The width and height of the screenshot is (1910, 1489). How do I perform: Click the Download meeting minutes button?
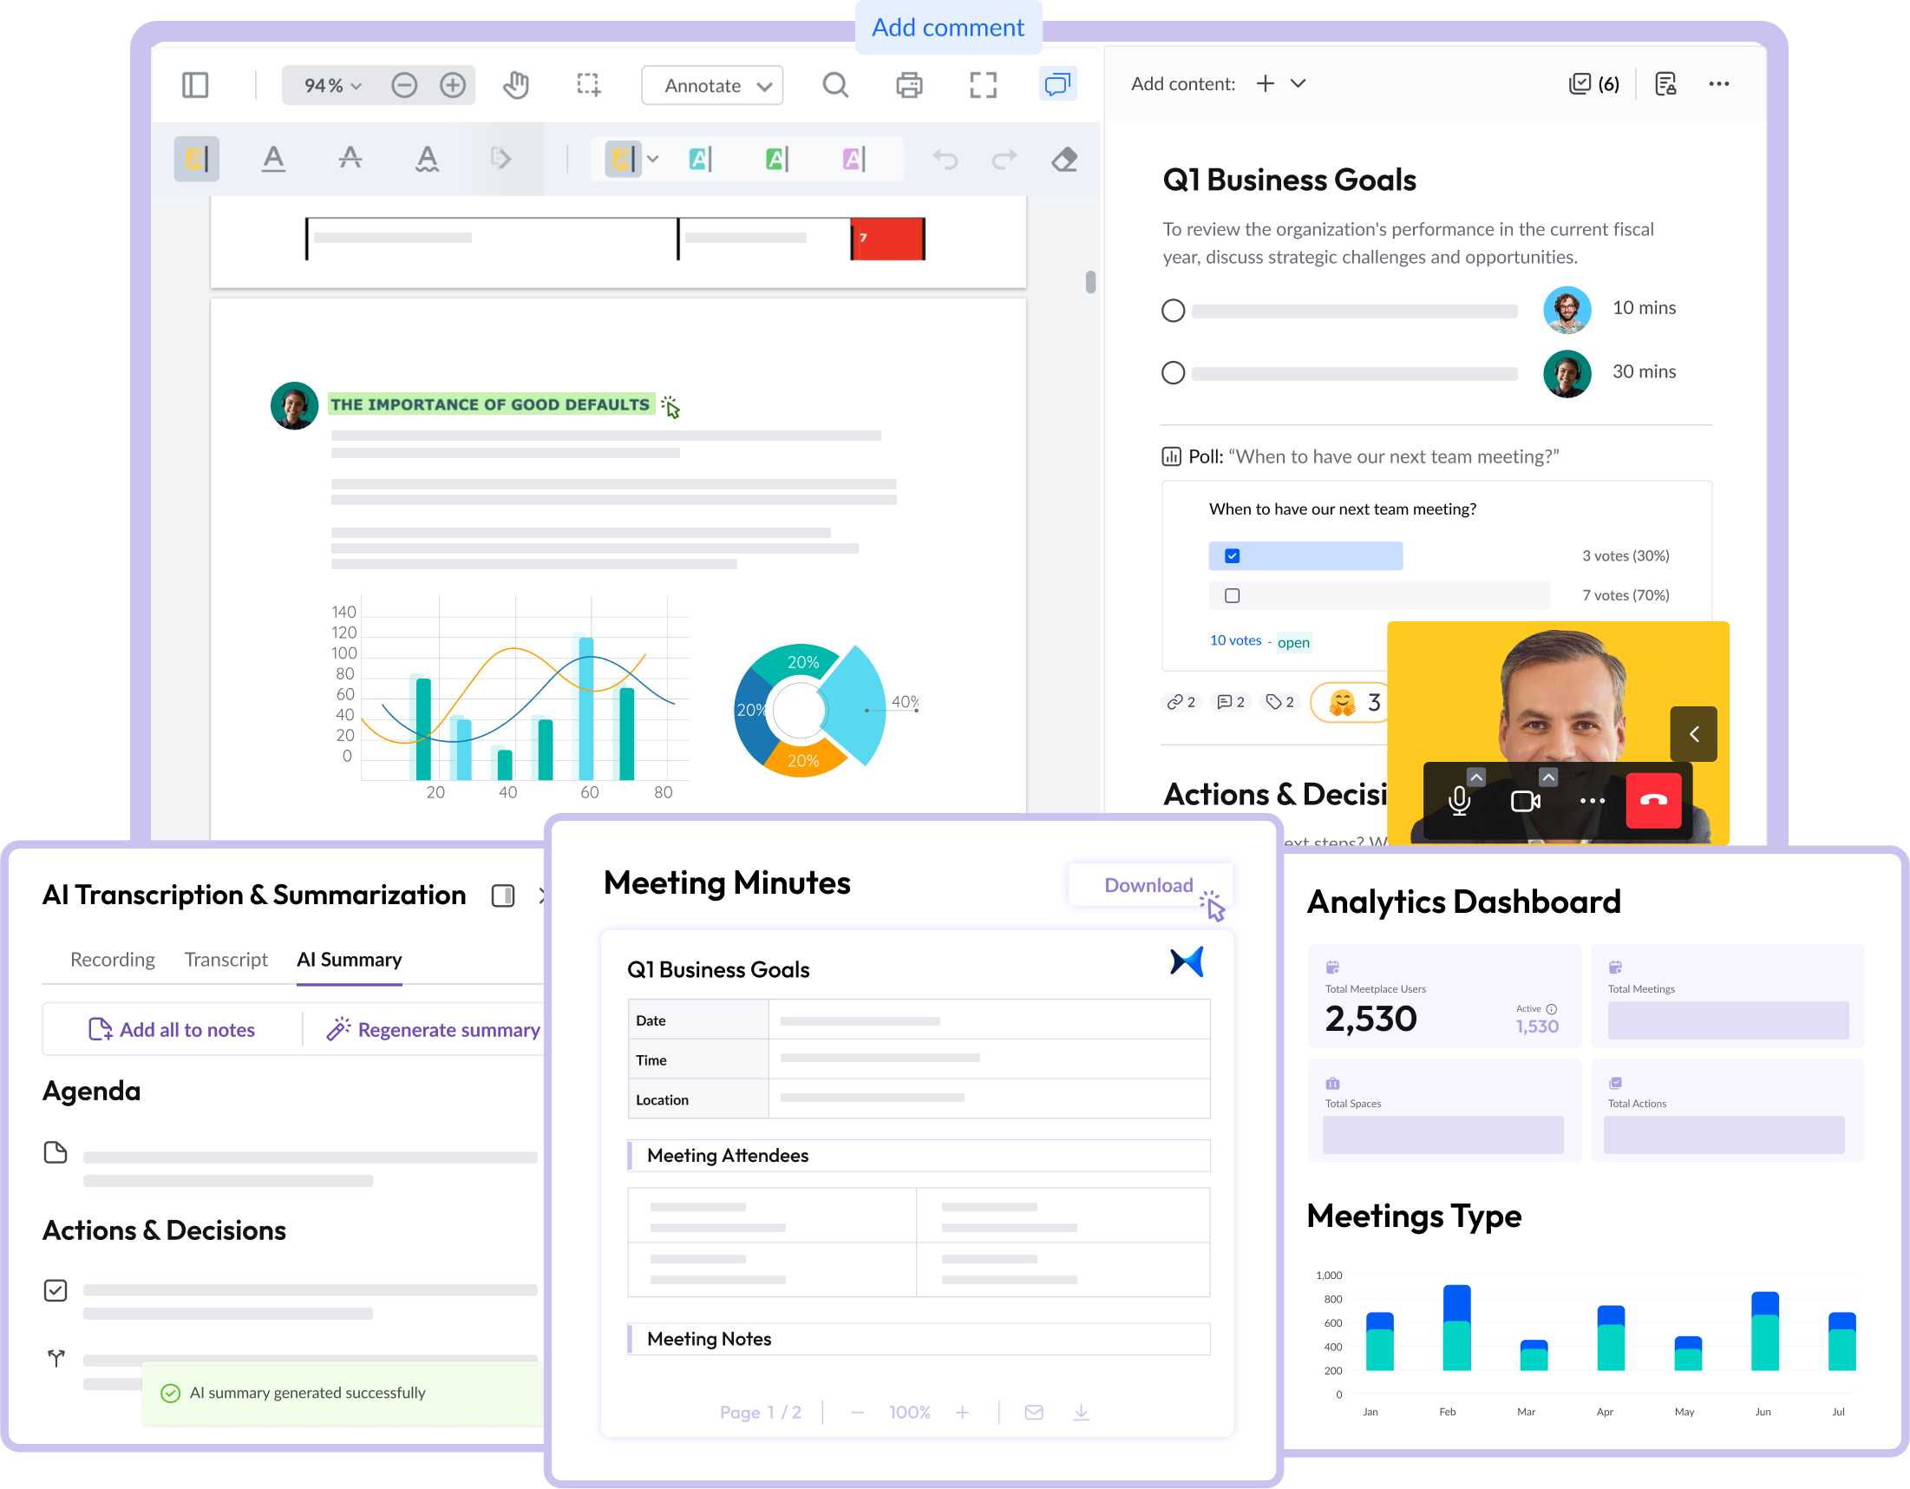1148,885
